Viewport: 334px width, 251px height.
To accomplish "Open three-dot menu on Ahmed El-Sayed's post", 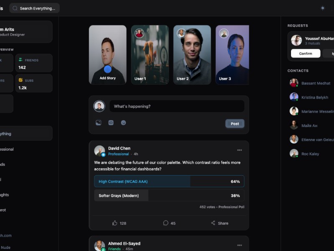I will tap(239, 246).
